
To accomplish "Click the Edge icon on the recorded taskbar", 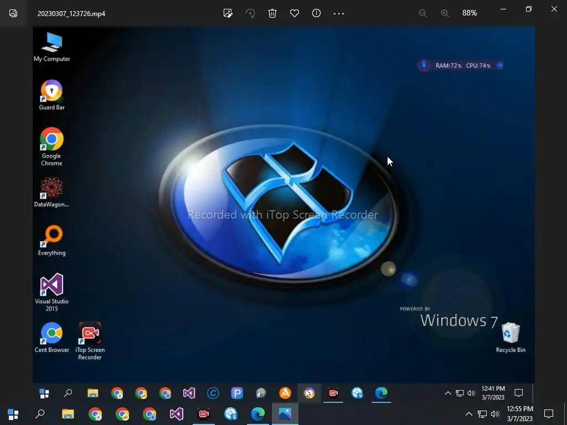I will (x=381, y=393).
